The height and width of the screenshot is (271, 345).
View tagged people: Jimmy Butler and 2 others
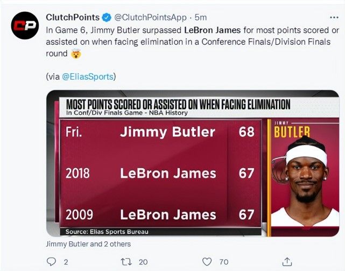(x=88, y=244)
